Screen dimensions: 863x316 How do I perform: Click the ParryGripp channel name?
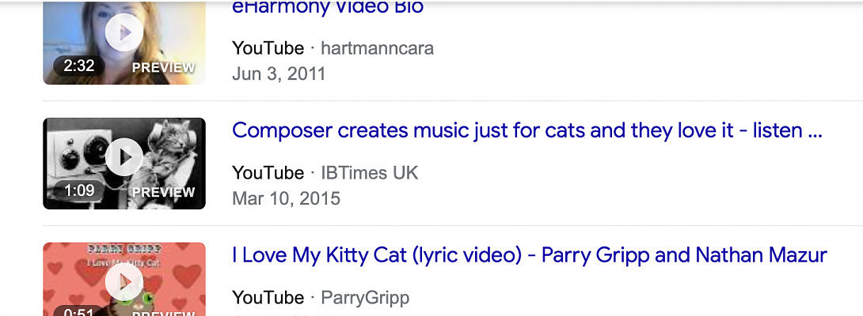pyautogui.click(x=365, y=298)
